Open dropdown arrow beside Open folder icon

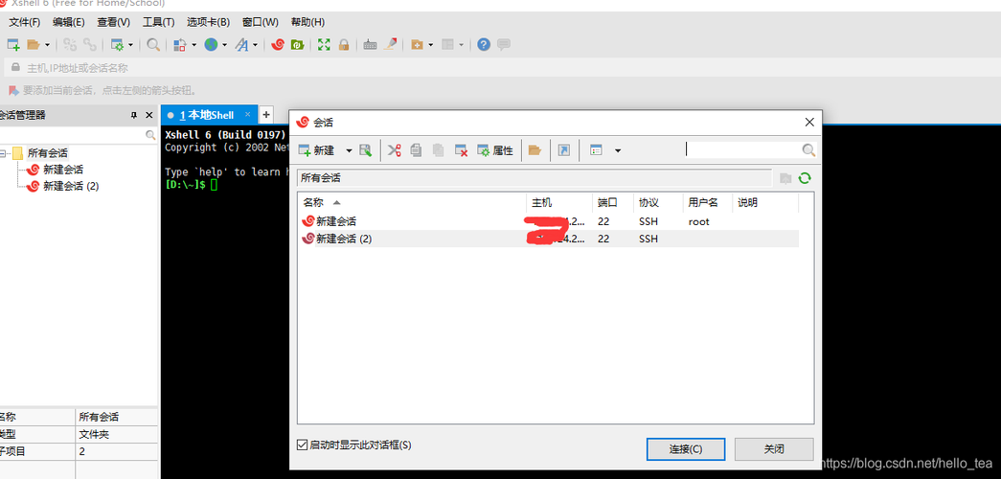point(47,45)
